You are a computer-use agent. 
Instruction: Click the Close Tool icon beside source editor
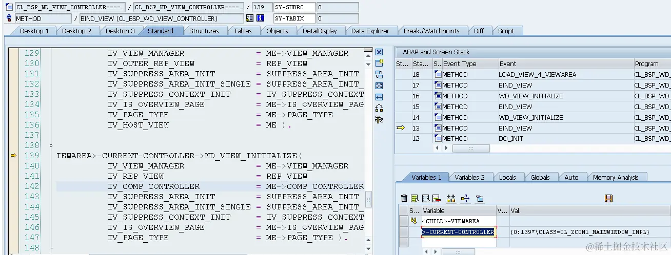tap(379, 52)
